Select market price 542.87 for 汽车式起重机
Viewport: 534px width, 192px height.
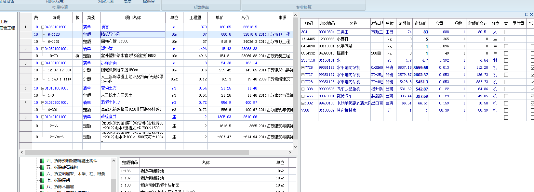(x=421, y=89)
